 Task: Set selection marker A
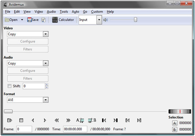pyautogui.click(x=80, y=120)
